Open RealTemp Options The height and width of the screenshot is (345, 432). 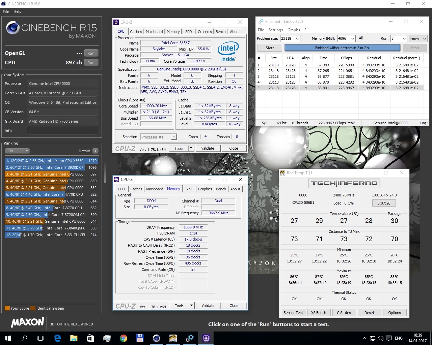(395, 313)
